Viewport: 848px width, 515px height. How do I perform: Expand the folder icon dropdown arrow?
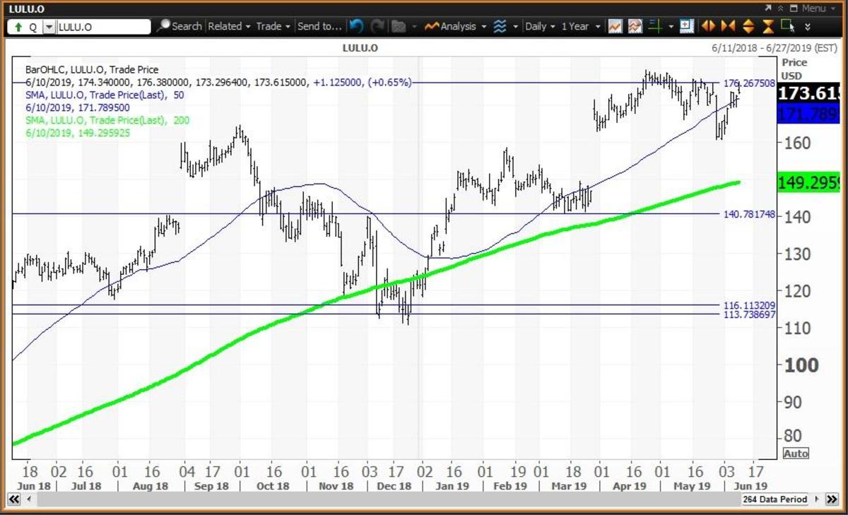click(414, 27)
